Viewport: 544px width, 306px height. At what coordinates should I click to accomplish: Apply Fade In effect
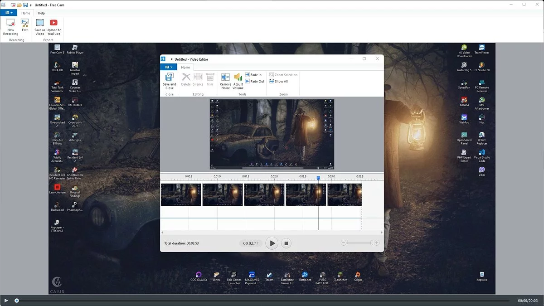253,75
